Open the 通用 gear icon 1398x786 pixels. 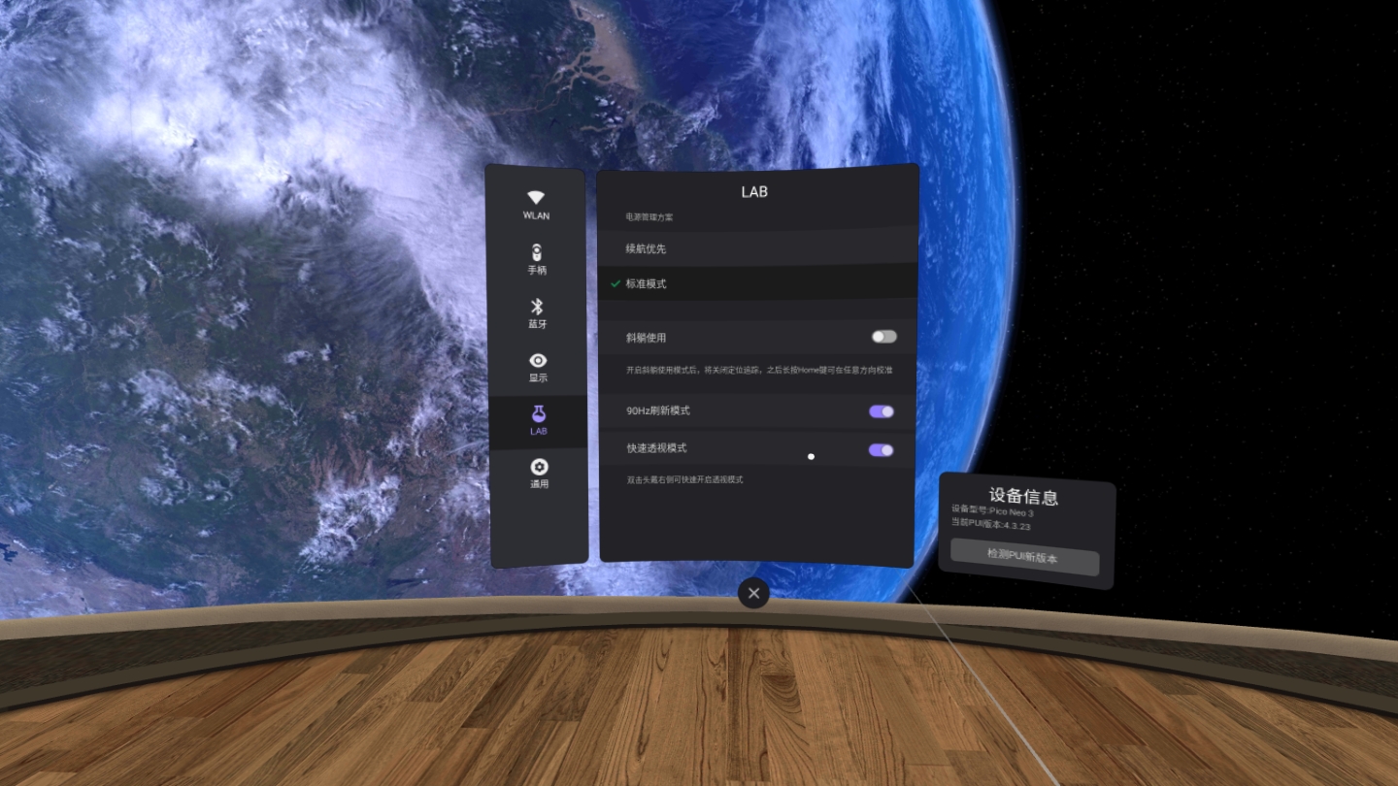tap(539, 468)
